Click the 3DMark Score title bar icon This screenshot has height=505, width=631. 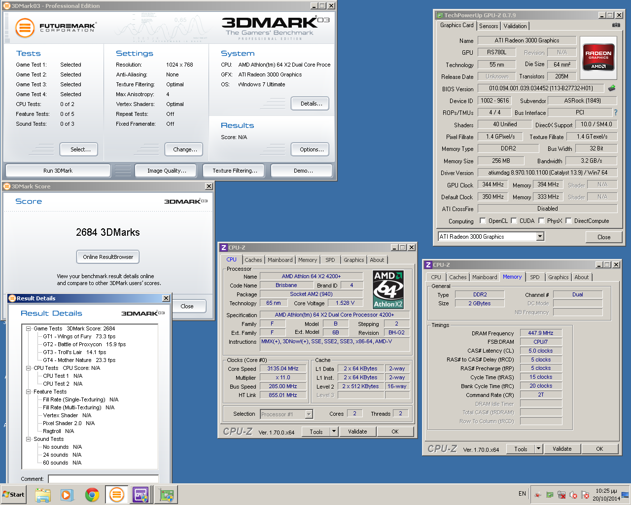click(7, 186)
